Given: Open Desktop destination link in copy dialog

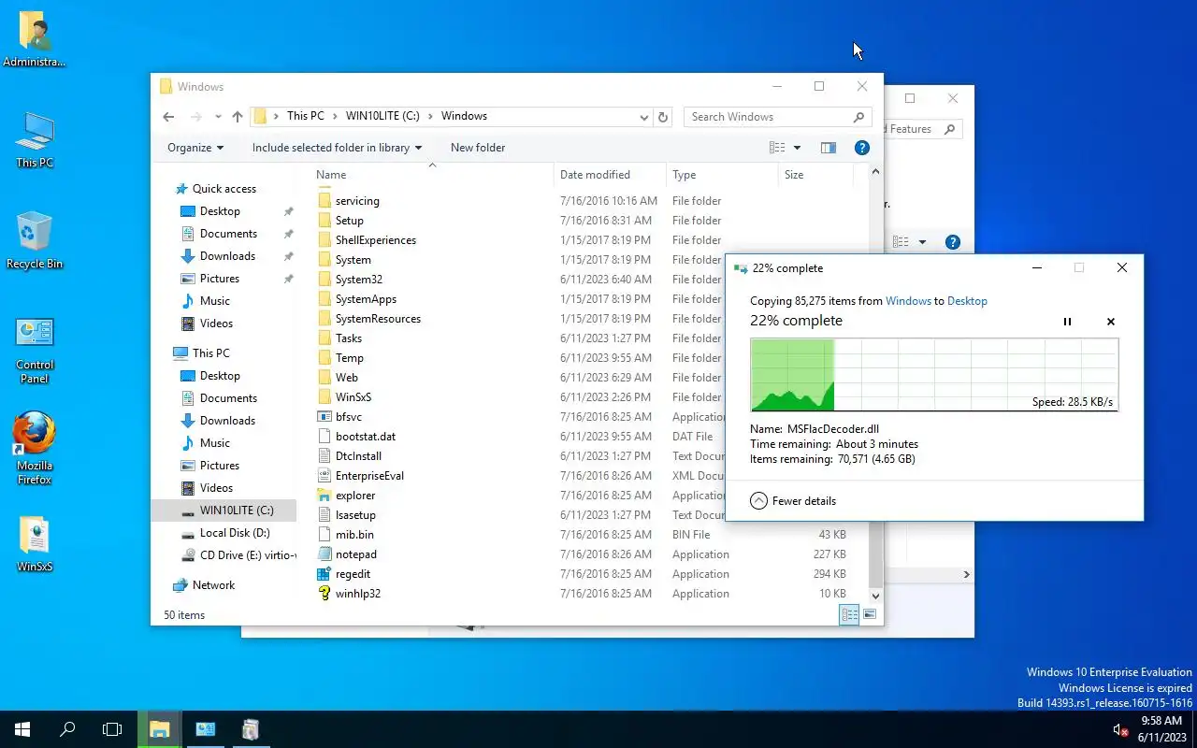Looking at the screenshot, I should coord(967,301).
